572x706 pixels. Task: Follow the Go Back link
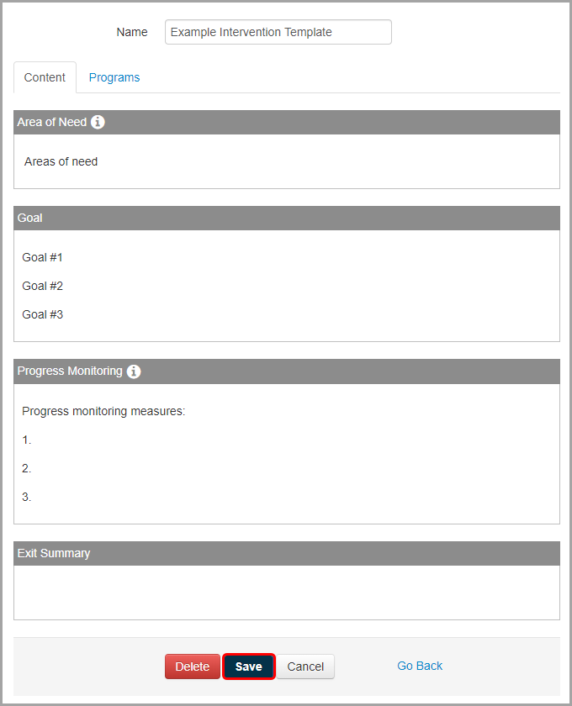pyautogui.click(x=420, y=666)
